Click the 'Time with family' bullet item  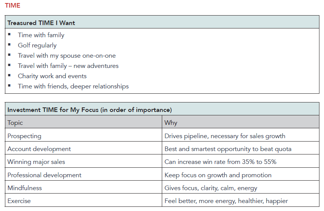(41, 35)
